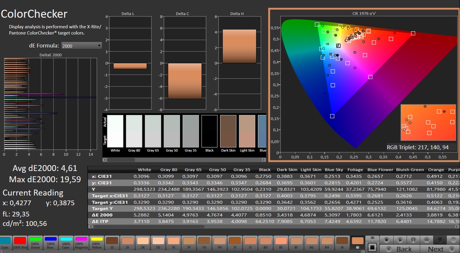Toggle the auto-refresh arrows icon
Viewport: 460px width, 253px height.
pyautogui.click(x=440, y=240)
